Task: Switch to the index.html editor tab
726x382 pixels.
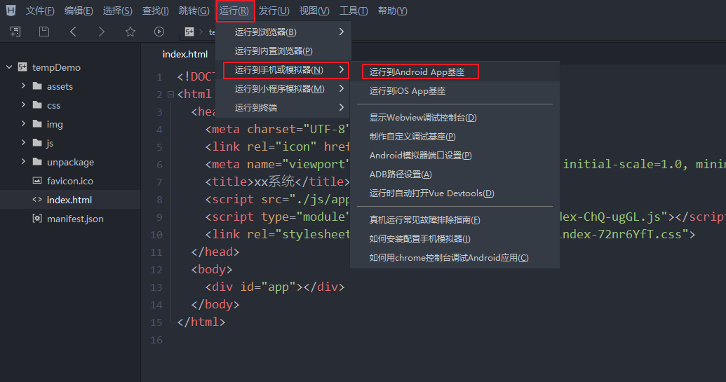Action: pos(184,54)
